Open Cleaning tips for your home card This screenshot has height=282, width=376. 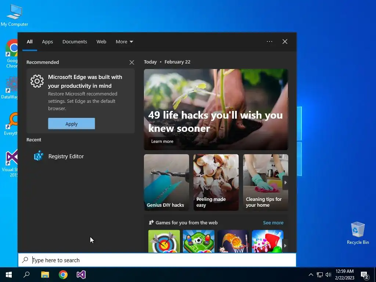click(x=265, y=182)
